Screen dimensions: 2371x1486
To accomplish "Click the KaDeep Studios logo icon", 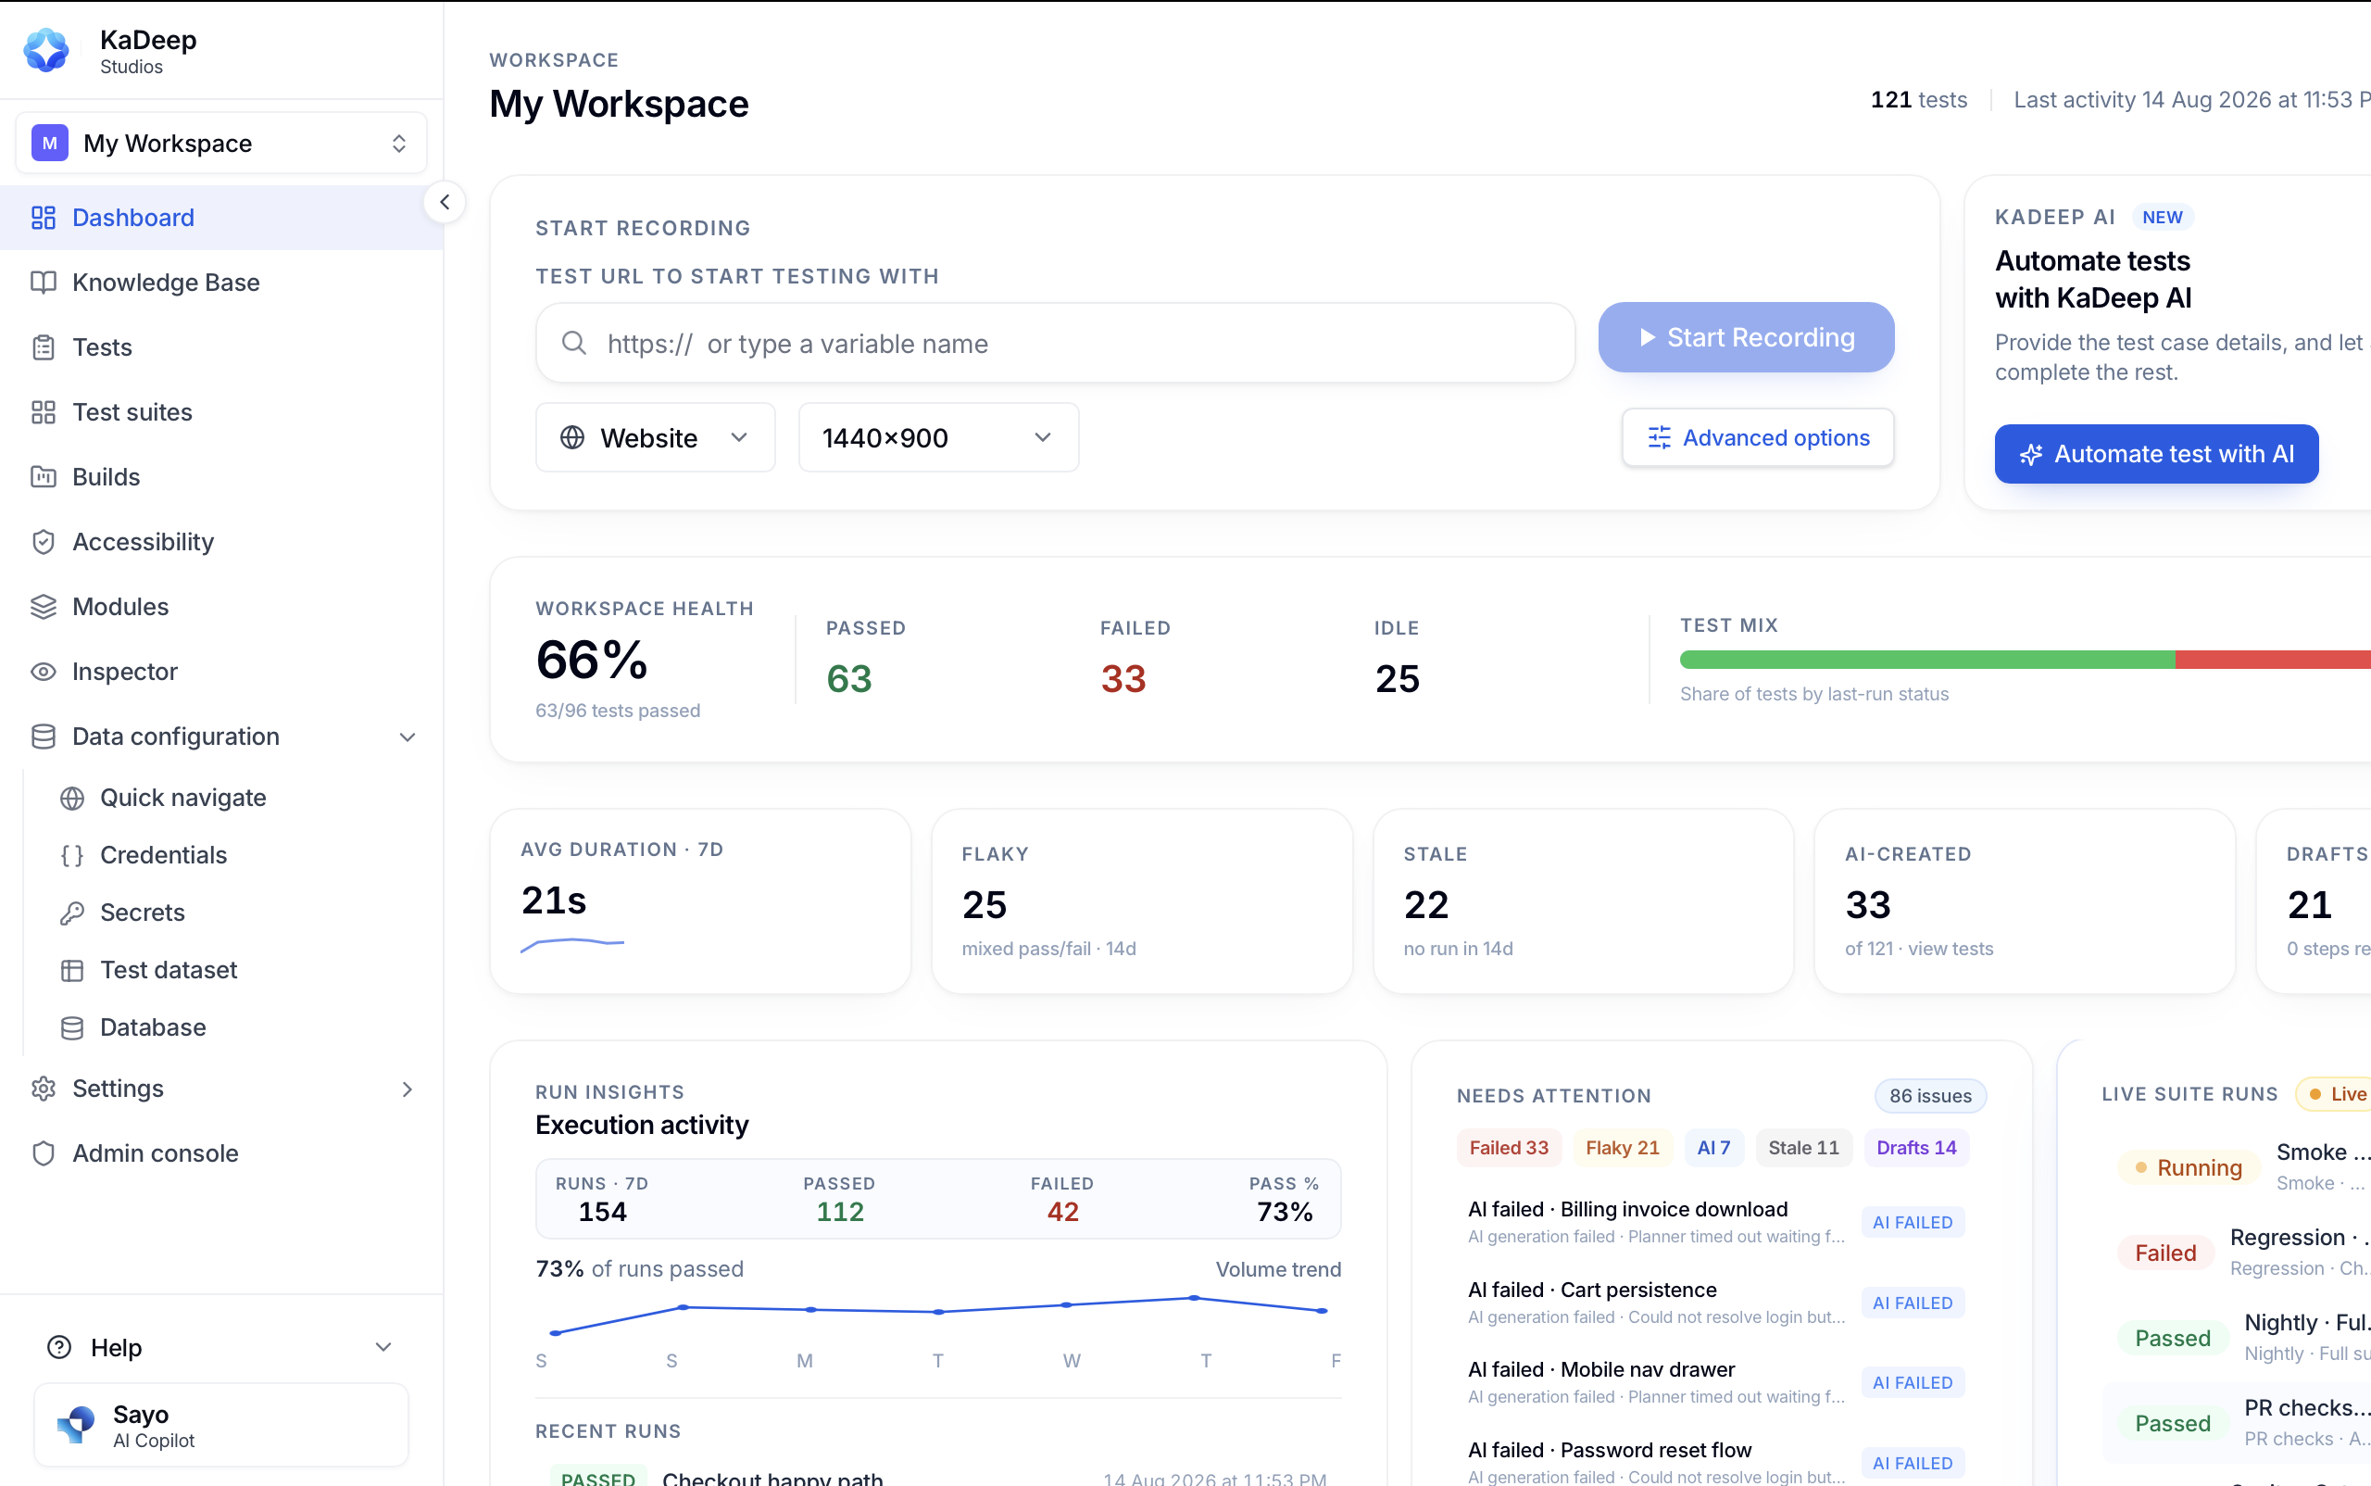I will point(46,50).
